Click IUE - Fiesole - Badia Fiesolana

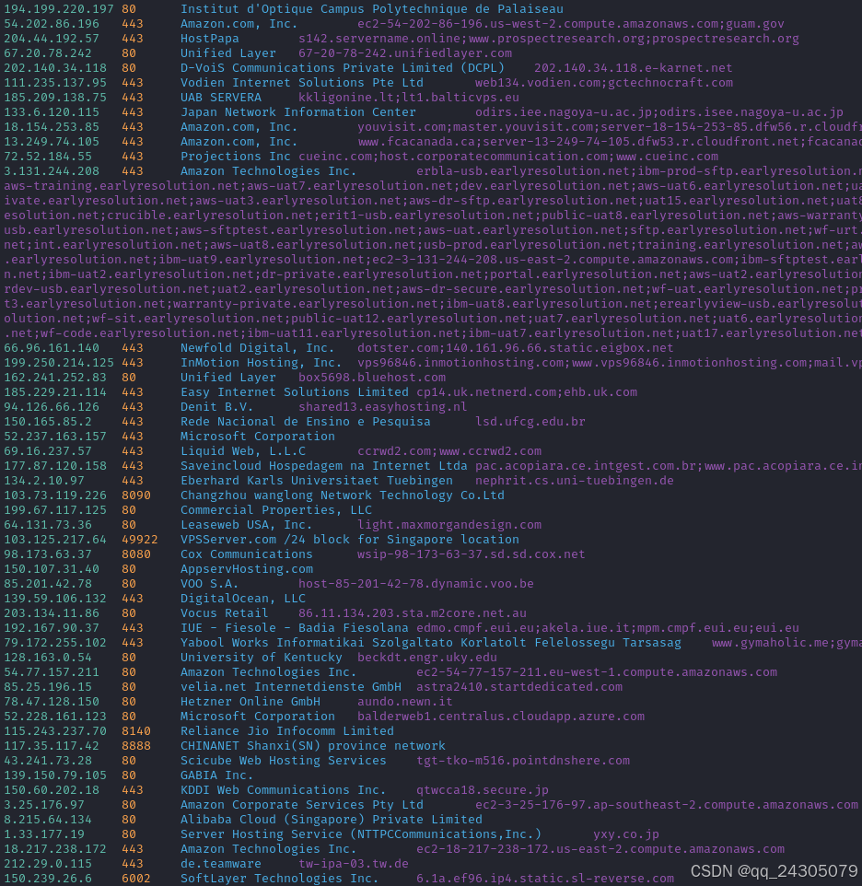pos(295,626)
